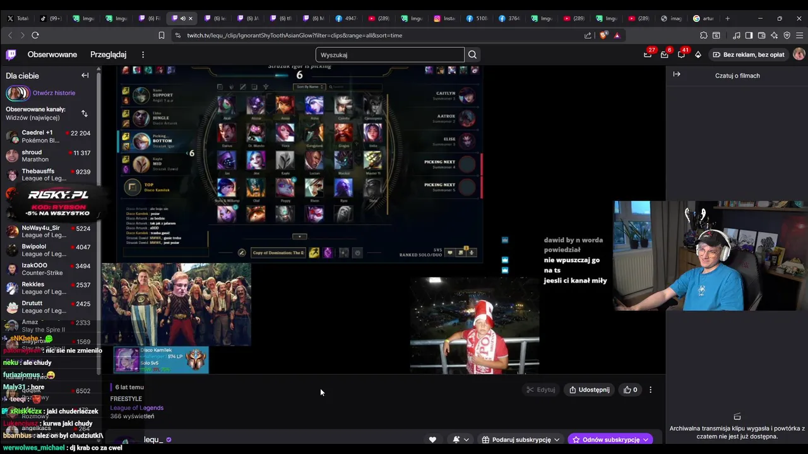Click the Edytuj clip button
This screenshot has width=808, height=454.
point(541,390)
